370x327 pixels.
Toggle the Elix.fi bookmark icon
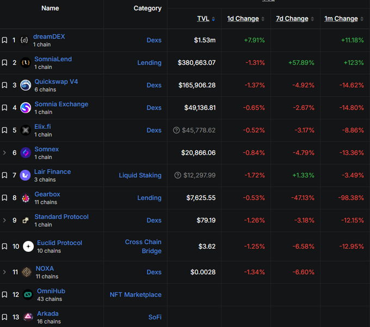click(4, 130)
